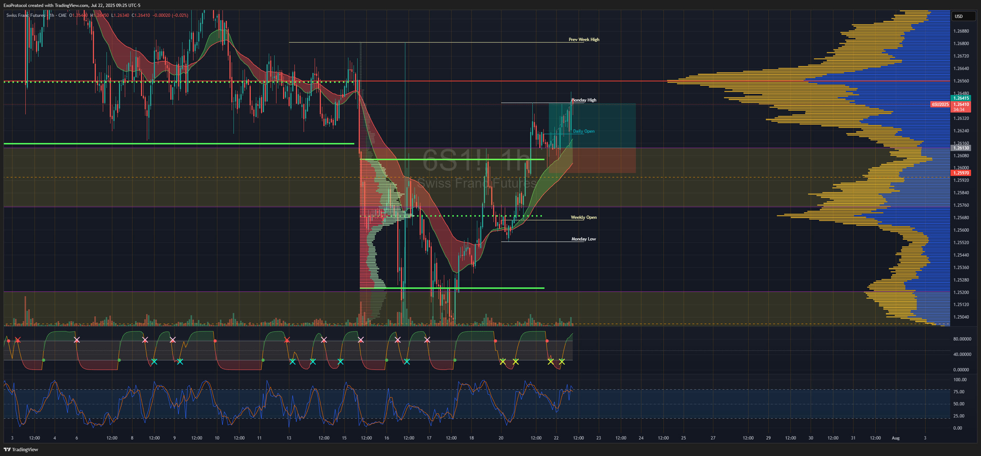
Task: Click the last yellow X oscillator marker
Action: [562, 362]
